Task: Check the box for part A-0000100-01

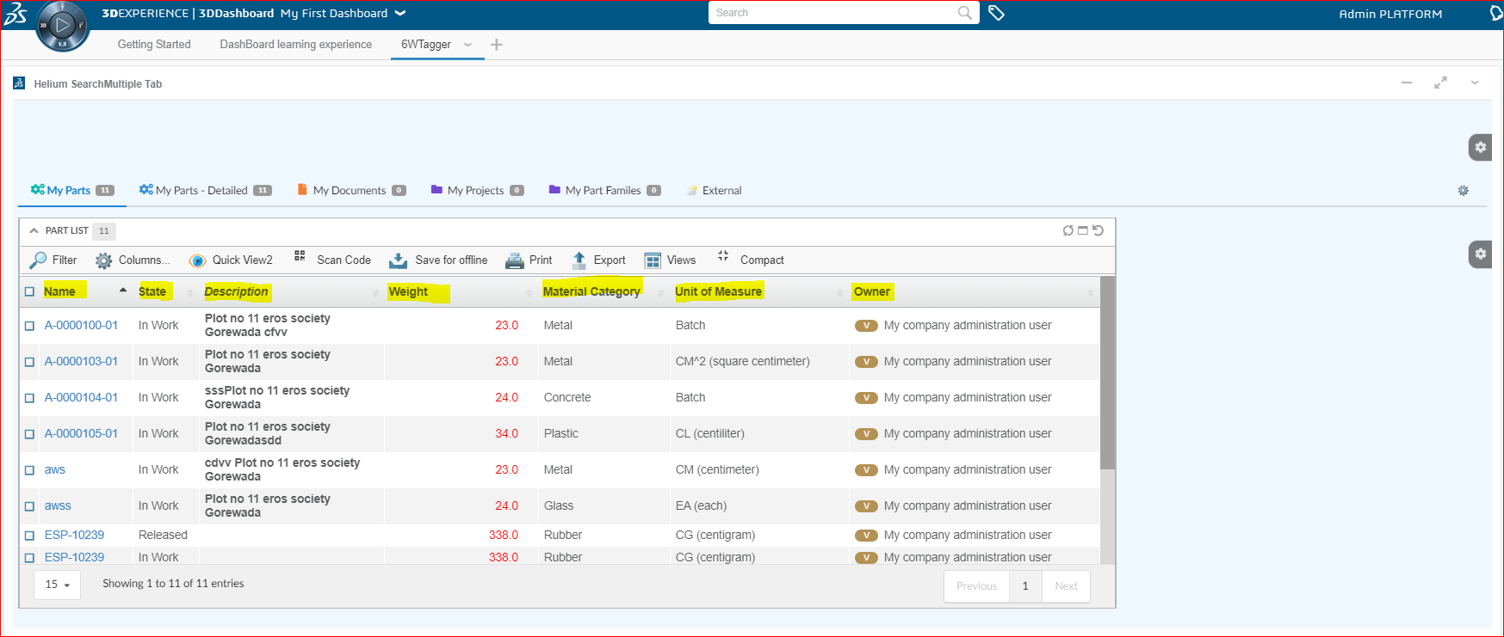Action: pos(29,326)
